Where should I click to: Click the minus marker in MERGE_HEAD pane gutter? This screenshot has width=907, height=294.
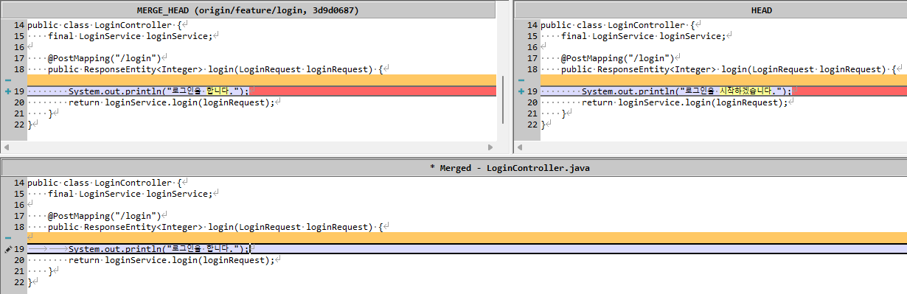(x=7, y=80)
